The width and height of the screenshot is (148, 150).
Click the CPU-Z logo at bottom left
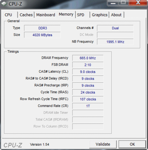[x=13, y=145]
